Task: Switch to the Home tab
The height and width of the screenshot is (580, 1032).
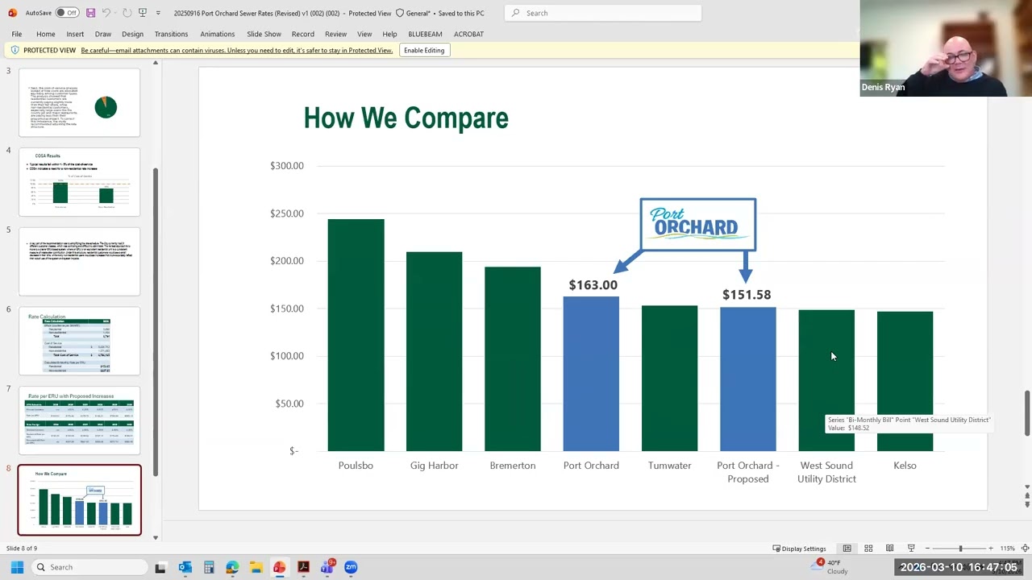Action: (x=45, y=34)
